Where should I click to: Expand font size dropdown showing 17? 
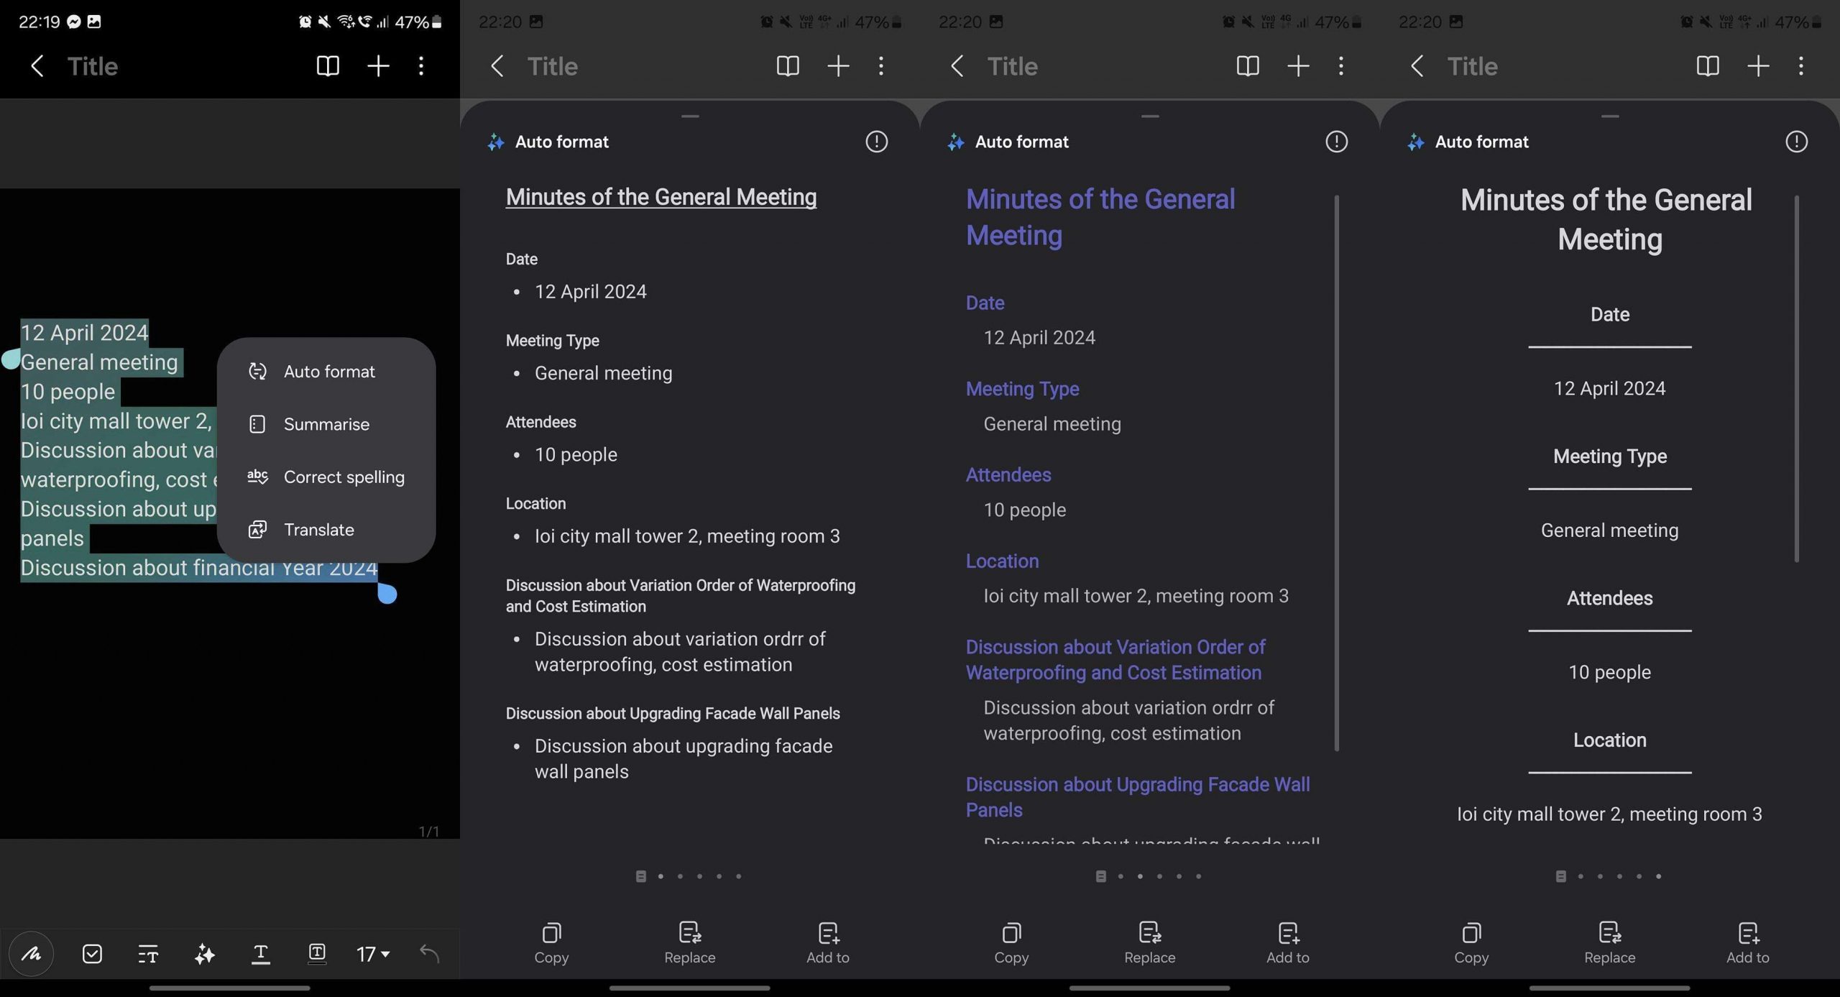[x=371, y=953]
